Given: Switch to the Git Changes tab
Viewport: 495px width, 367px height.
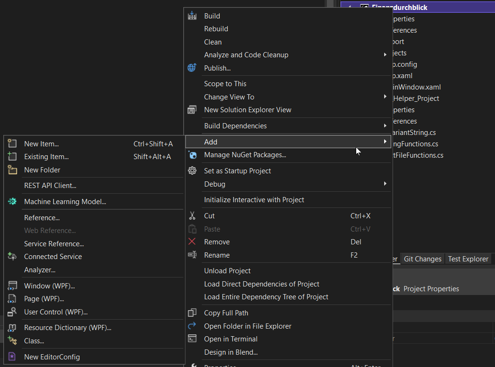Looking at the screenshot, I should [x=423, y=259].
